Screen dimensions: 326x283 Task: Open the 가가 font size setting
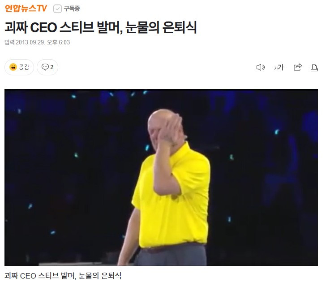[279, 67]
